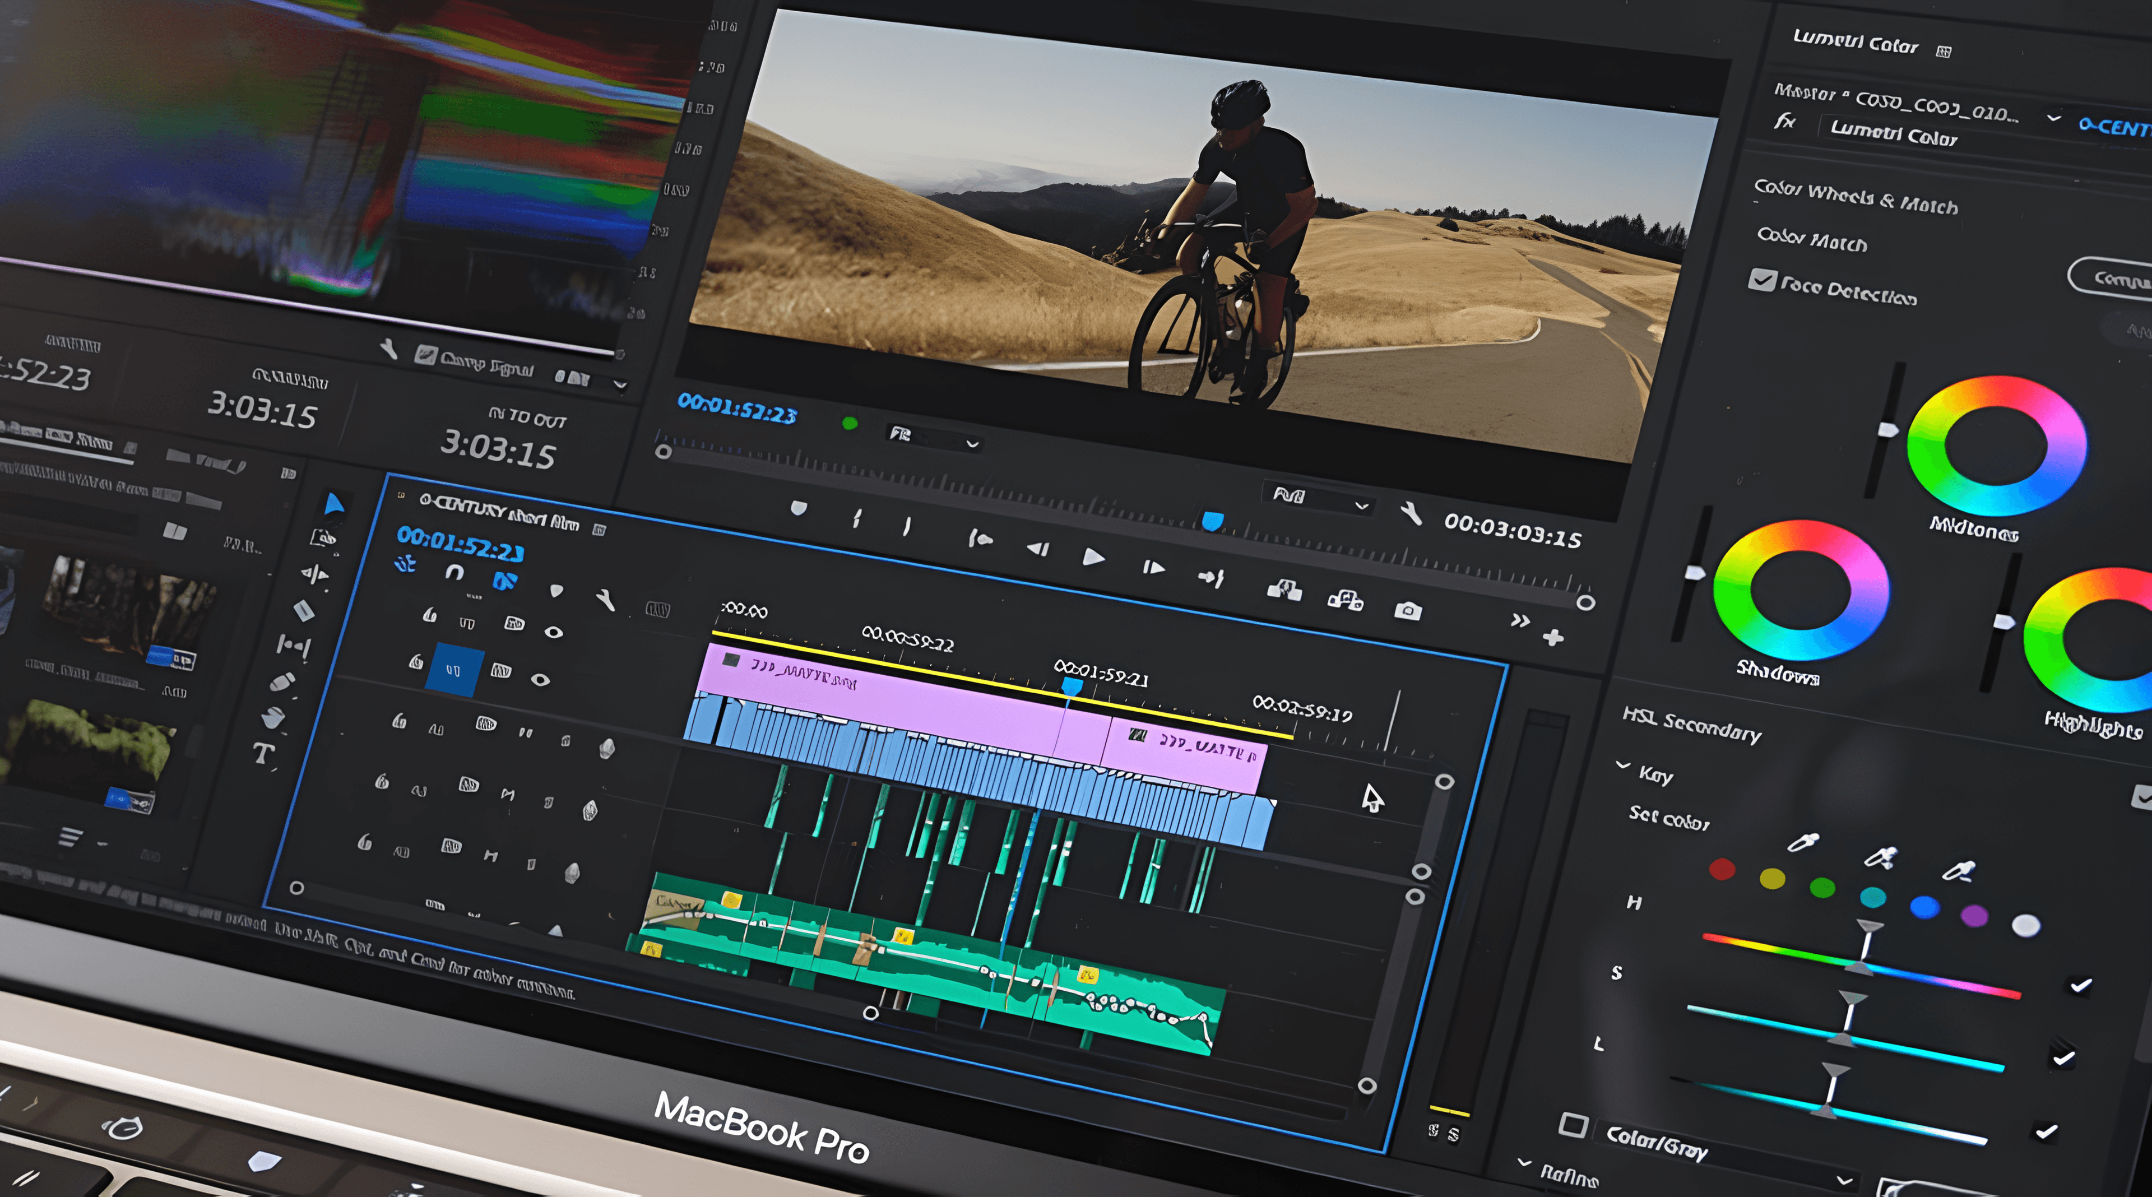Choose the red Set color swatch
Image resolution: width=2152 pixels, height=1197 pixels.
coord(1722,870)
